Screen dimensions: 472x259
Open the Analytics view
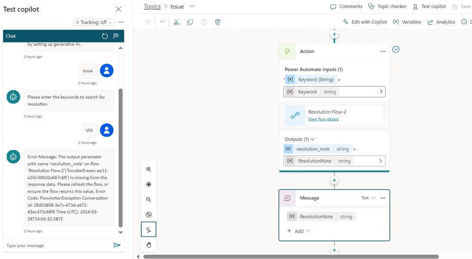(441, 22)
